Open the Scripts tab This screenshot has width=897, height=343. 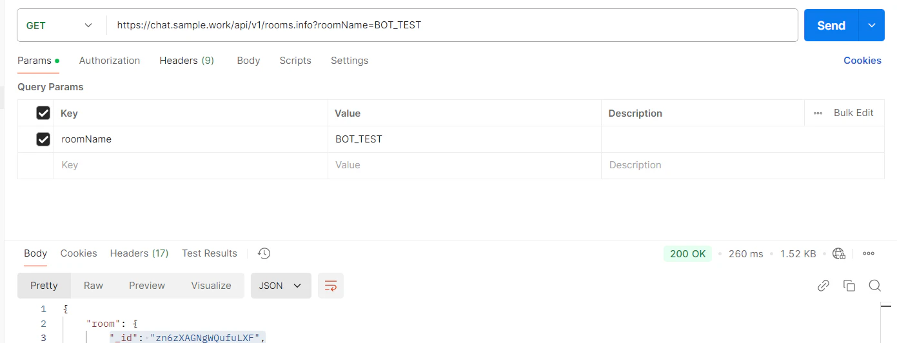pyautogui.click(x=295, y=61)
